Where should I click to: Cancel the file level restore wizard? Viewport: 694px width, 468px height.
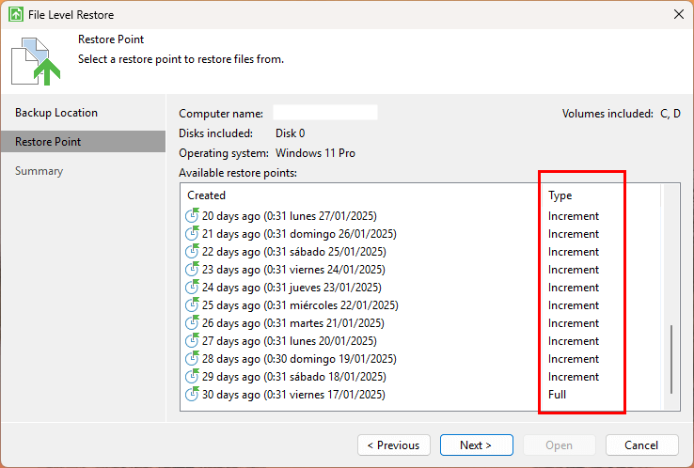[641, 445]
